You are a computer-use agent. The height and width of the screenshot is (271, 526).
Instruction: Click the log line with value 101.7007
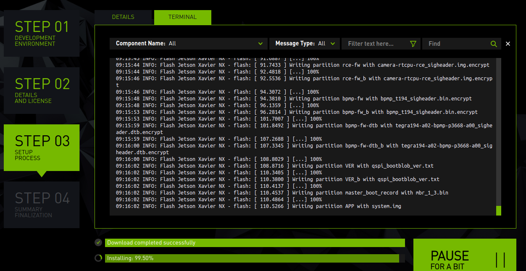point(219,119)
